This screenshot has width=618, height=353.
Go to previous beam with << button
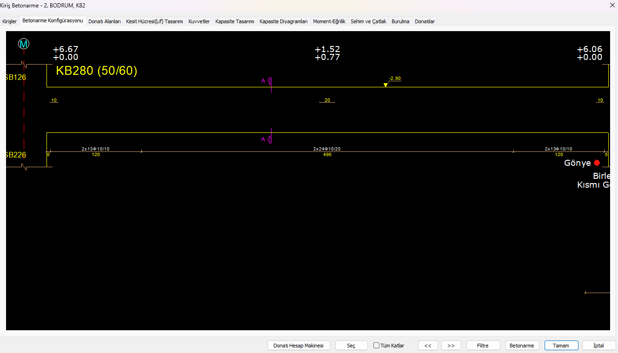(428, 346)
